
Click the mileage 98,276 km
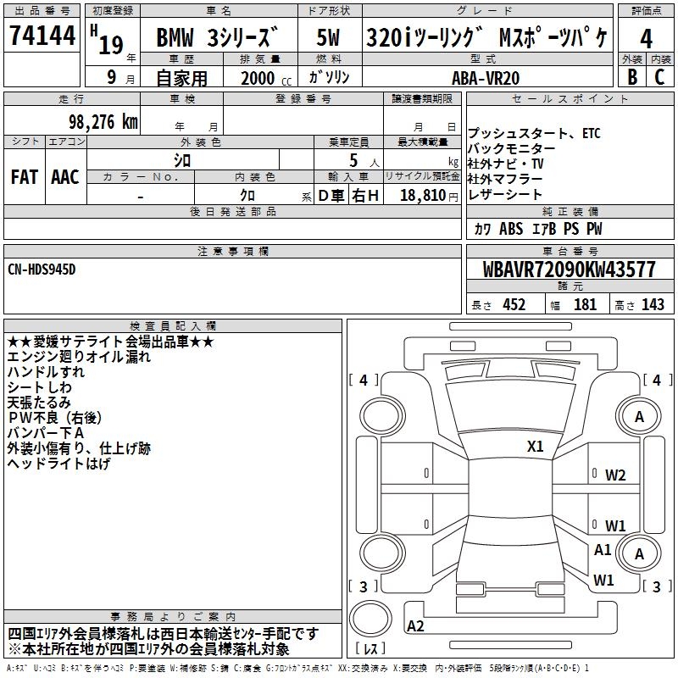[x=103, y=122]
